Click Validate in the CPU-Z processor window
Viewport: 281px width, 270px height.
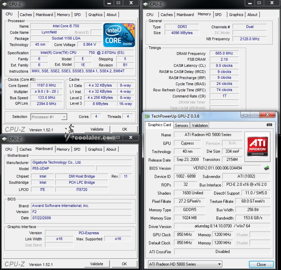tap(97, 129)
